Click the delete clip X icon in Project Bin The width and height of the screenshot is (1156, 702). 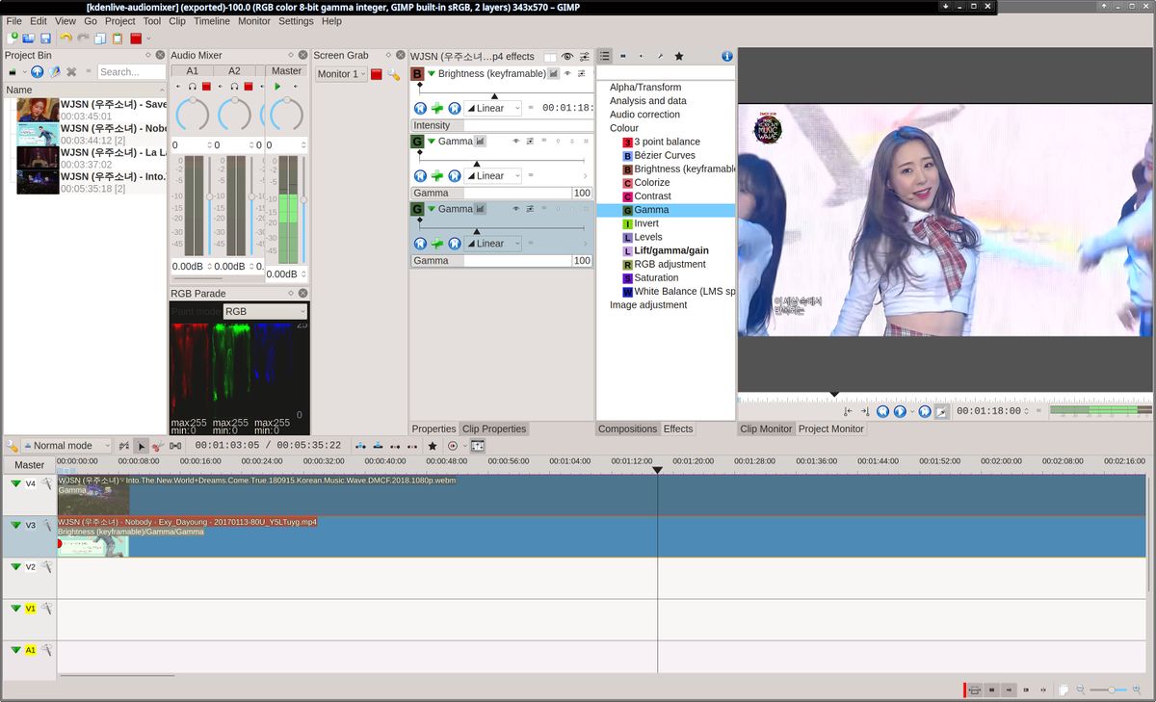point(71,72)
